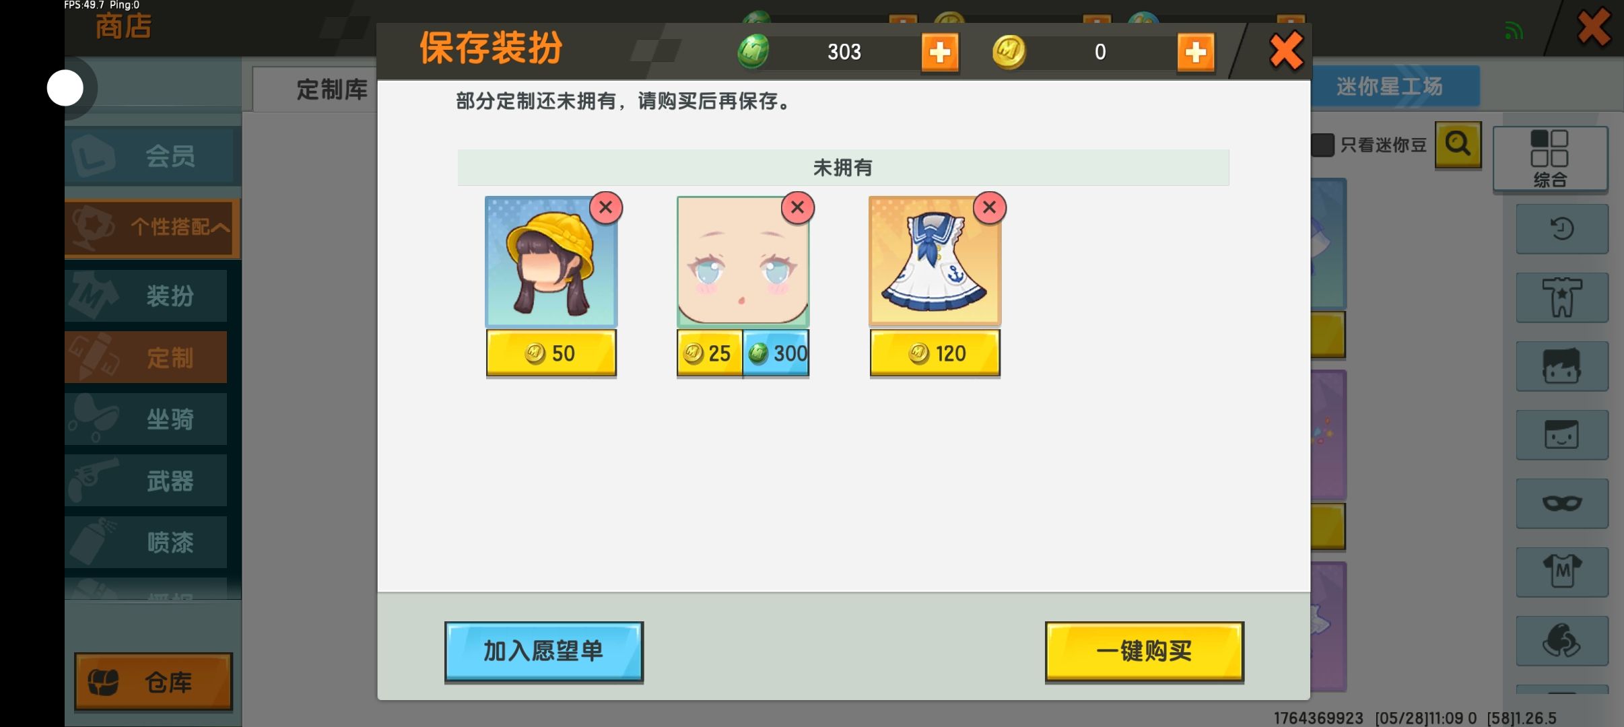Buy the face with 300 mini beans
1624x727 pixels.
click(776, 353)
